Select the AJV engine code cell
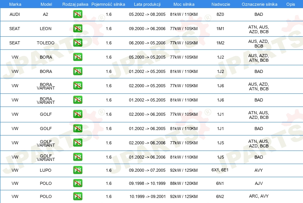 [259, 183]
